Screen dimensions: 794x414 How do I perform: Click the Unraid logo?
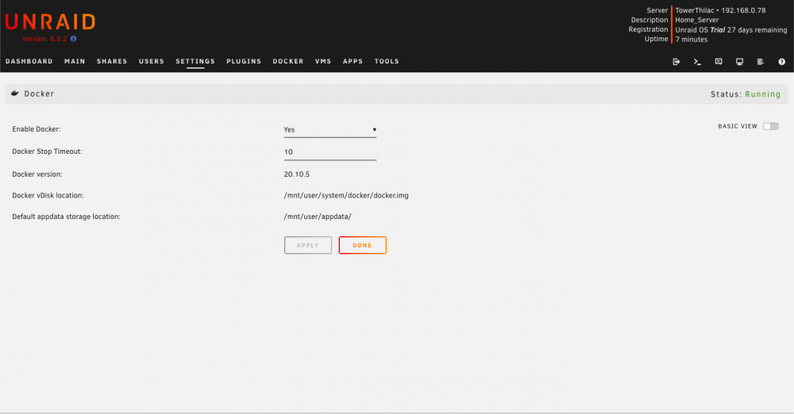[50, 22]
